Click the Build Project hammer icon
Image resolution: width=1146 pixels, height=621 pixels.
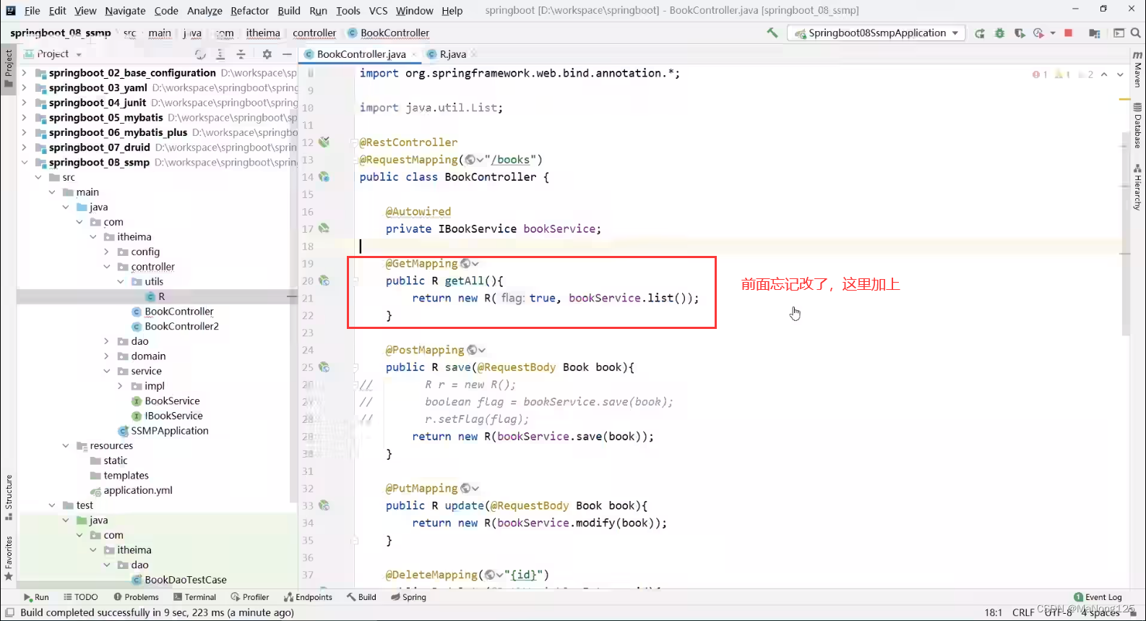pyautogui.click(x=772, y=33)
